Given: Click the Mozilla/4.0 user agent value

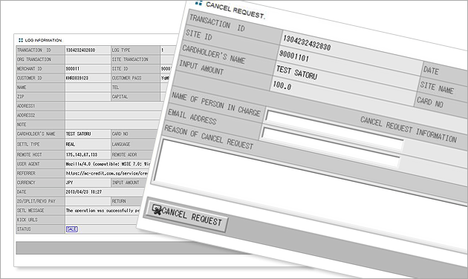Looking at the screenshot, I should click(108, 164).
